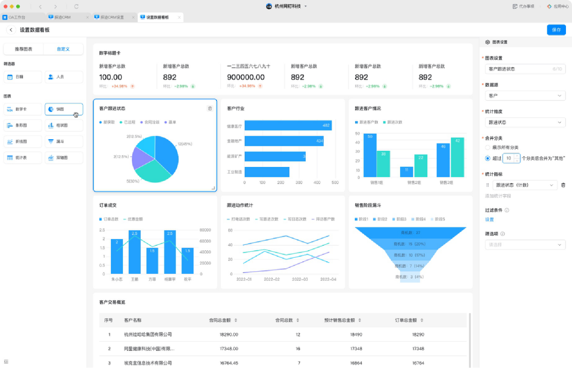Add a 统计表 statistics table

[x=23, y=157]
